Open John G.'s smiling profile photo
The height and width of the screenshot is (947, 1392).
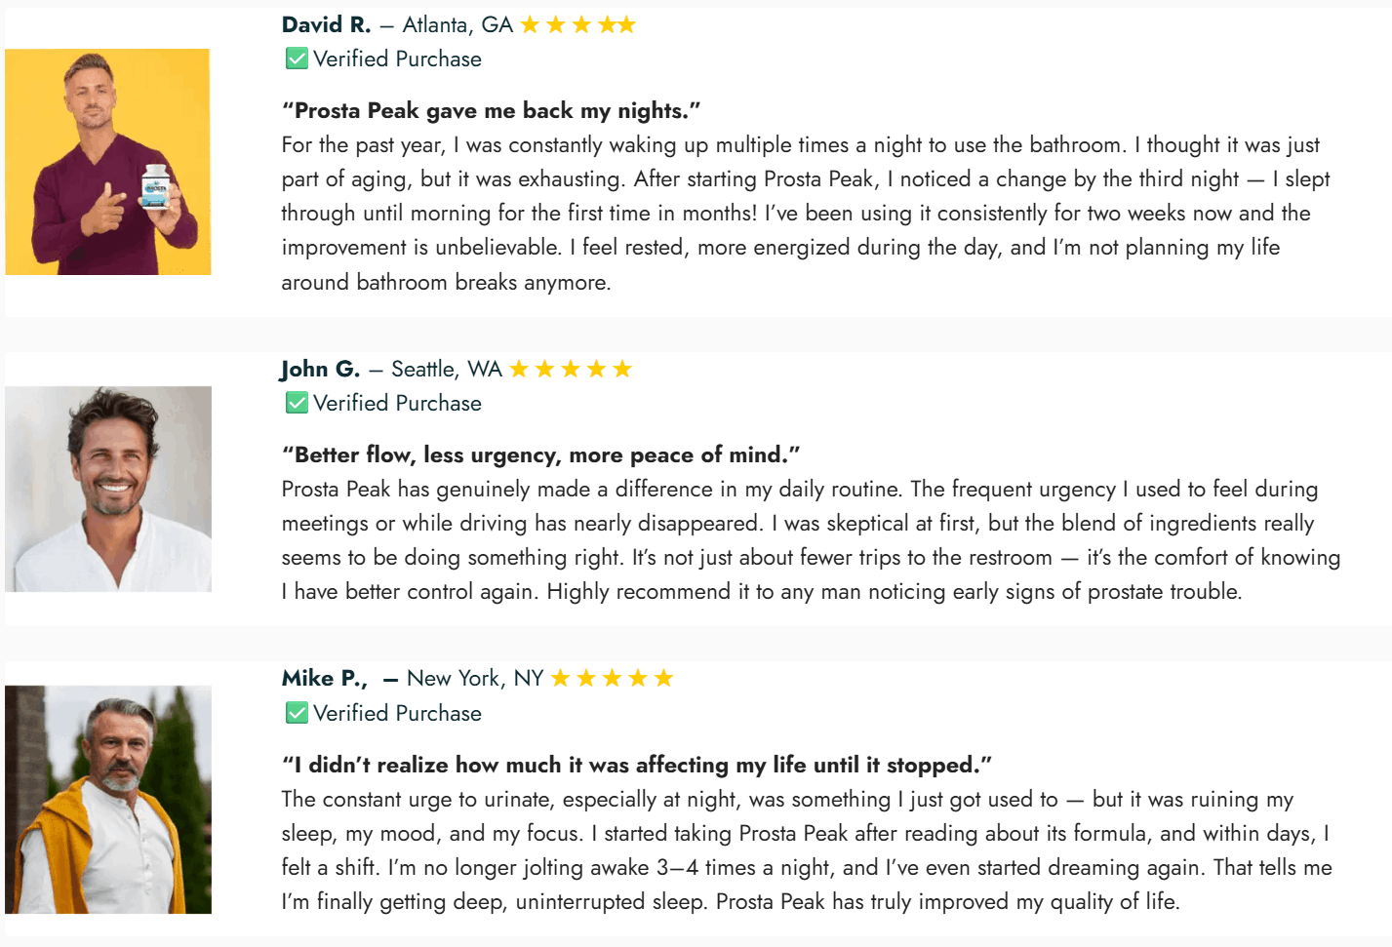pyautogui.click(x=108, y=489)
